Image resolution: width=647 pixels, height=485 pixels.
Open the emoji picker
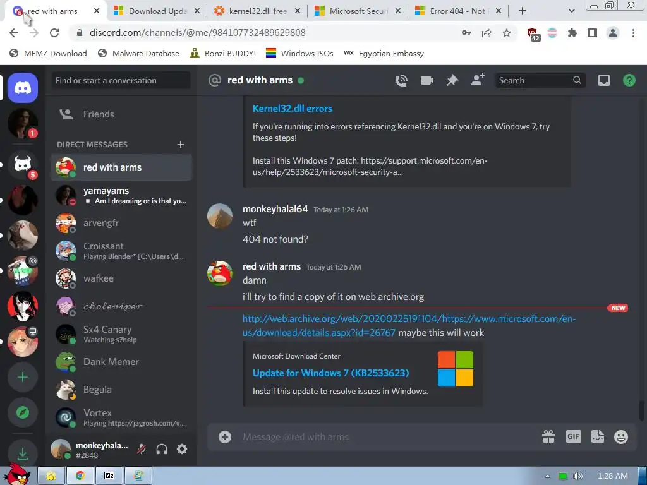point(621,437)
